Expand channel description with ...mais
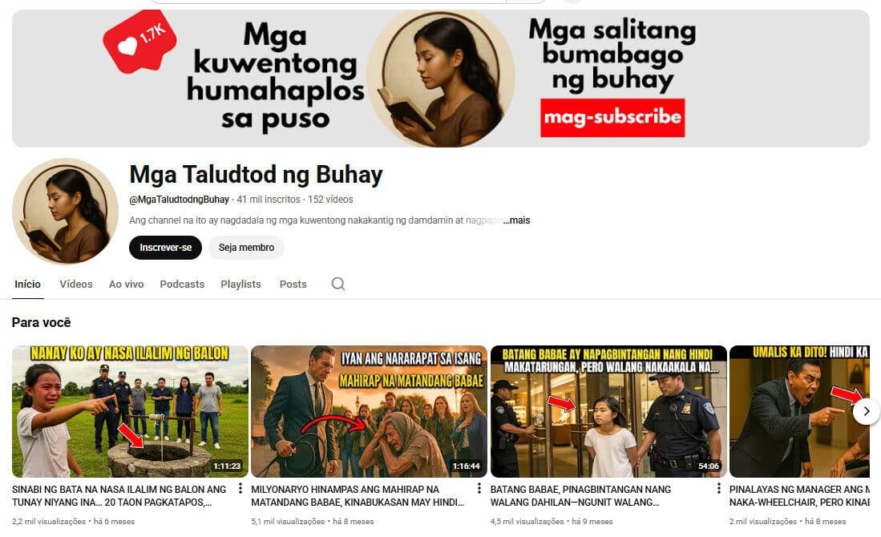 pos(516,220)
